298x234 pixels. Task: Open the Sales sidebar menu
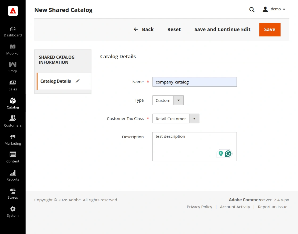point(13,85)
